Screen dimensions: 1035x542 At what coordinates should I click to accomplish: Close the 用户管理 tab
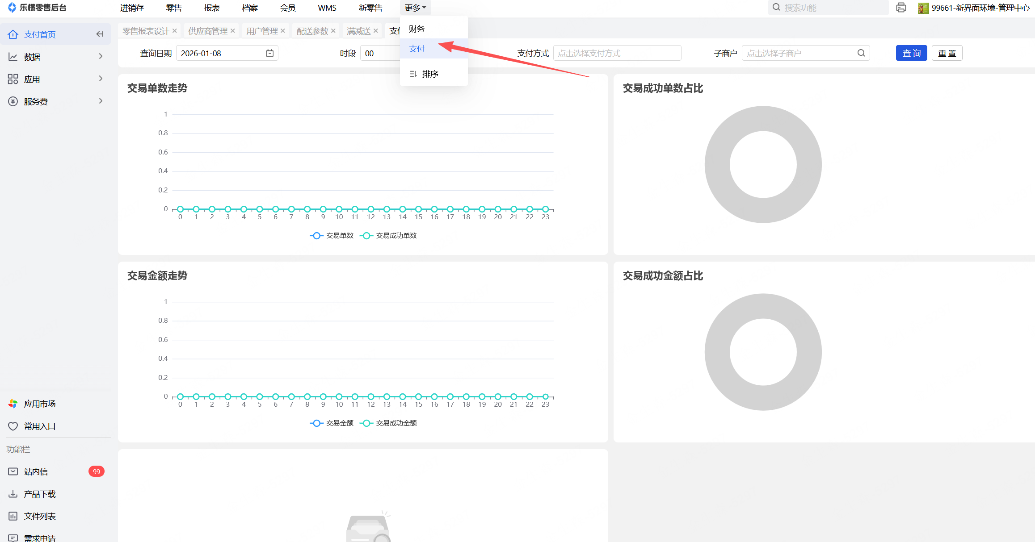tap(283, 31)
